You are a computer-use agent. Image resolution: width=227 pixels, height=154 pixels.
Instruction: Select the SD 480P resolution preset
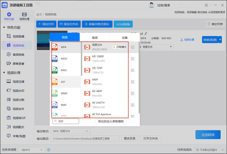tap(105, 93)
